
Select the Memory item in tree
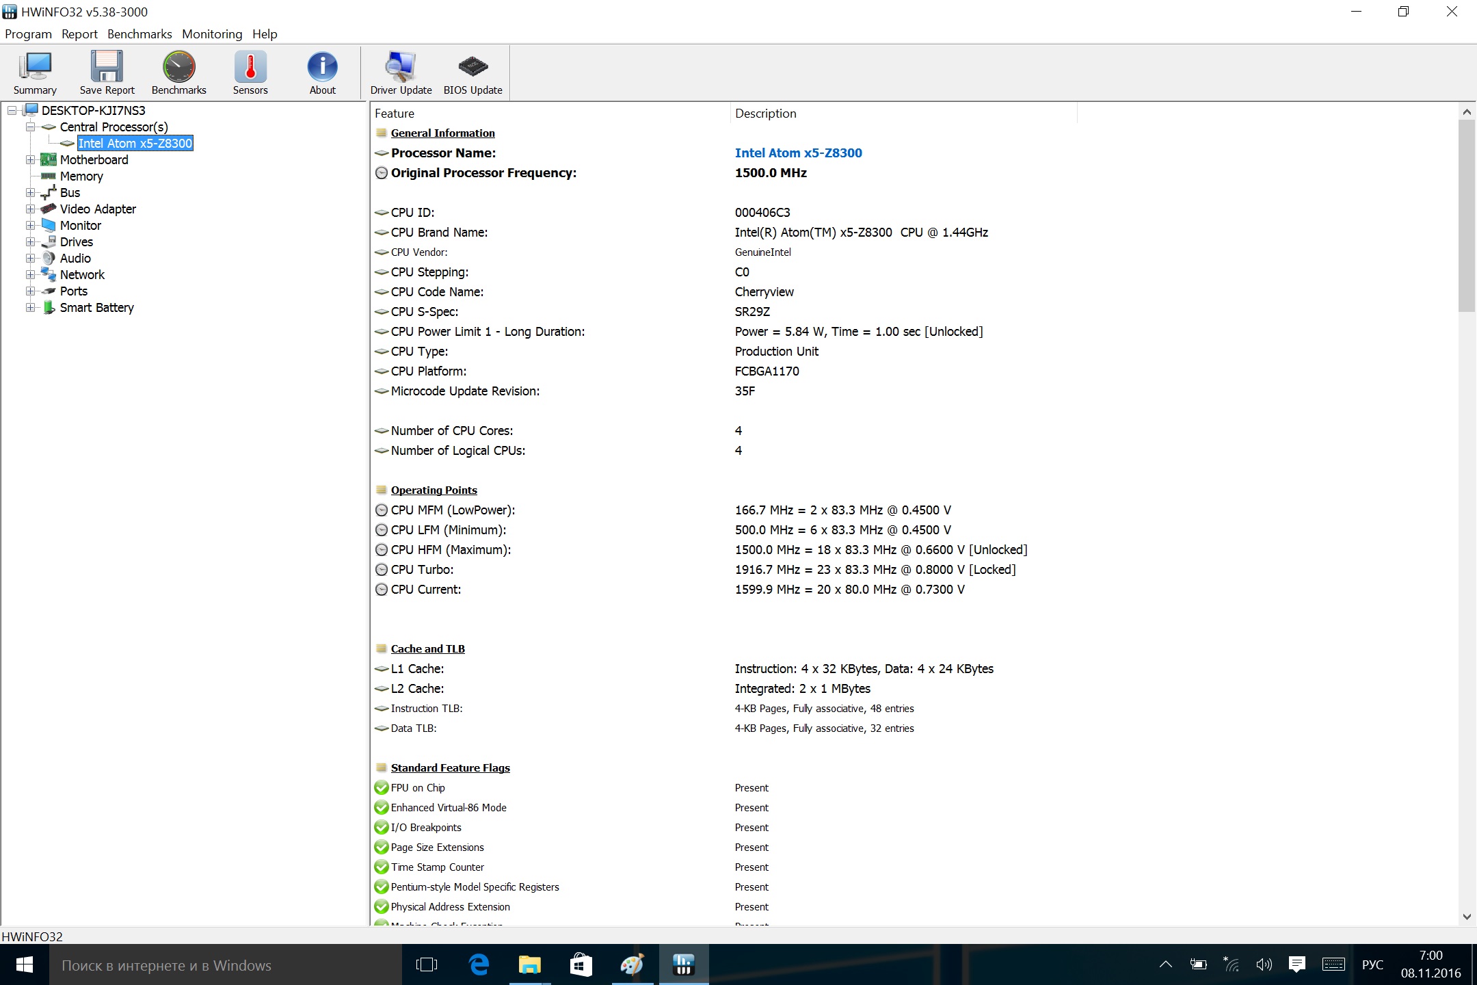click(x=81, y=176)
